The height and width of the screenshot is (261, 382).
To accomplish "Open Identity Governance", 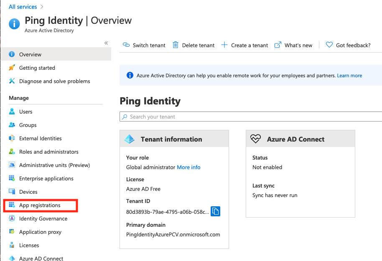I will pos(43,218).
